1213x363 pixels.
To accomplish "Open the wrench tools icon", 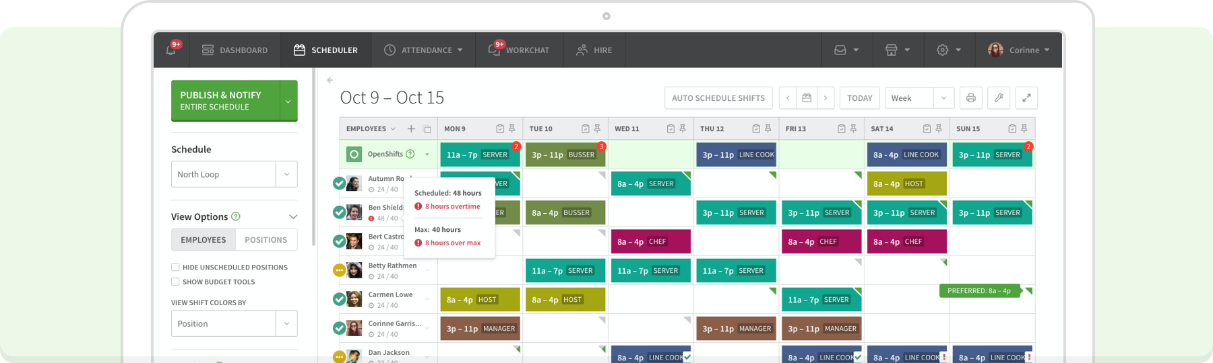I will [x=999, y=98].
